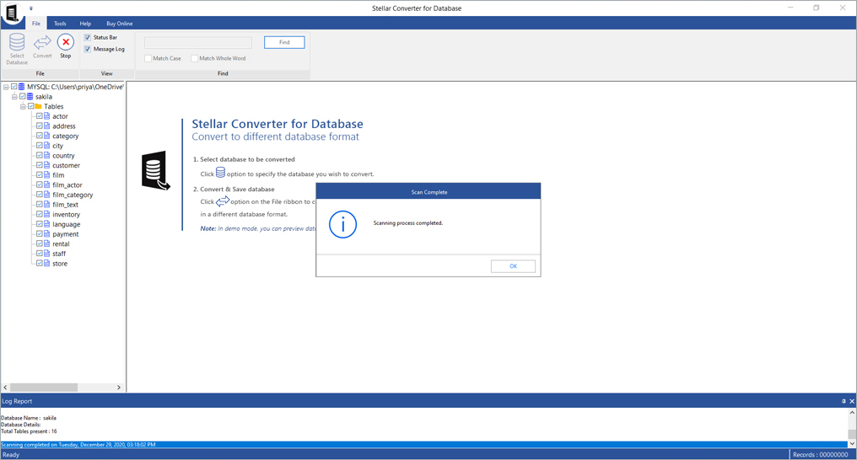Uncheck the Tables folder checkbox
The height and width of the screenshot is (460, 857).
[x=31, y=106]
